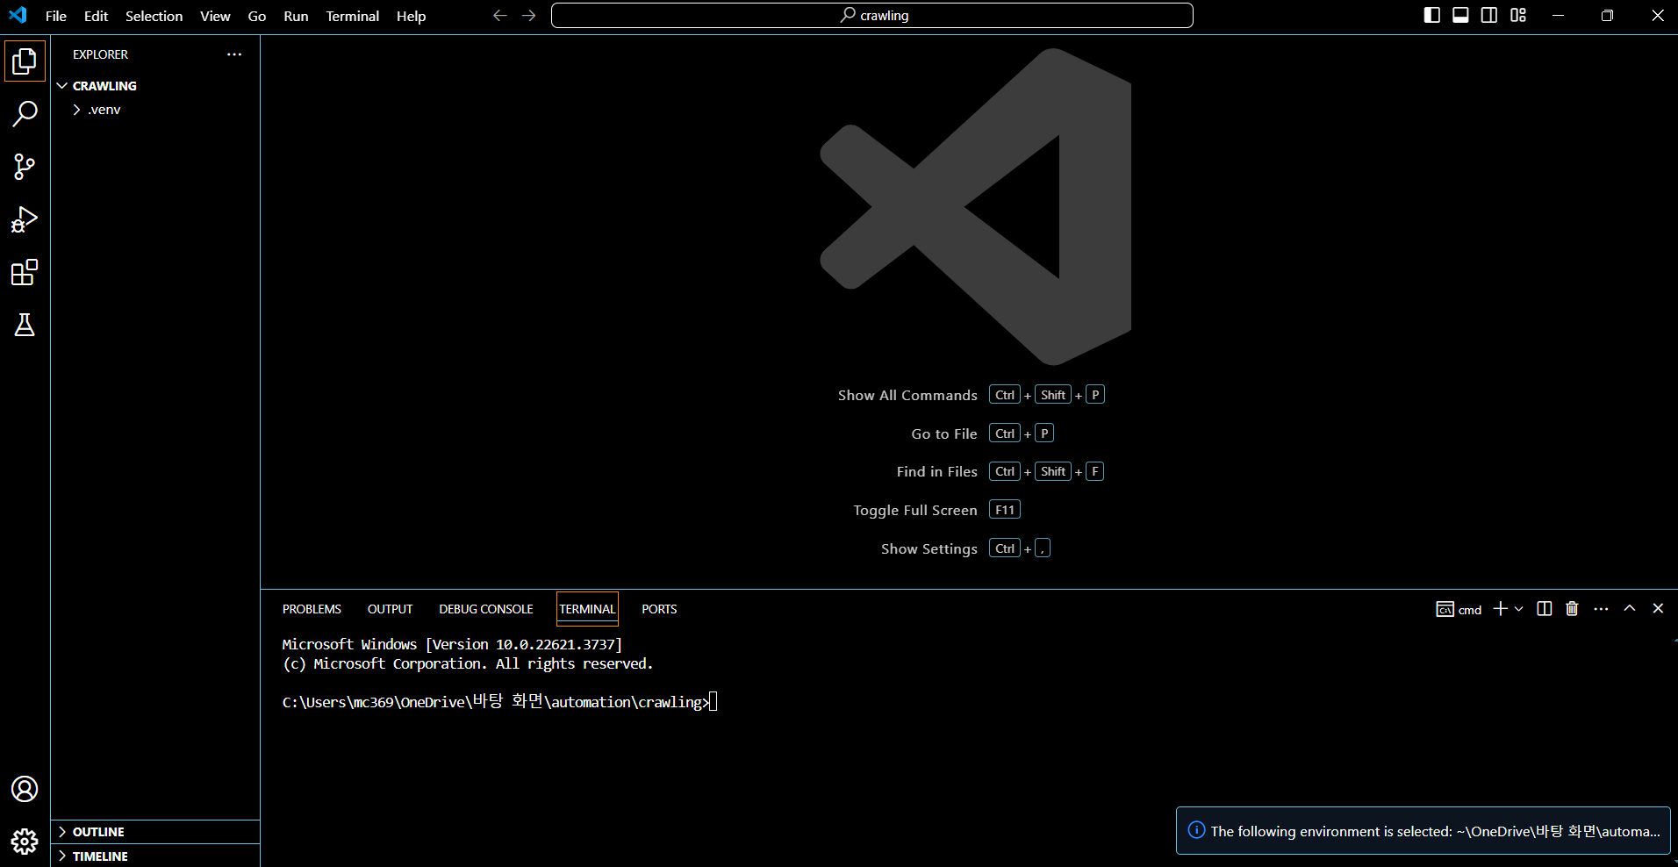Open the Help menu
Viewport: 1678px width, 867px height.
(411, 16)
